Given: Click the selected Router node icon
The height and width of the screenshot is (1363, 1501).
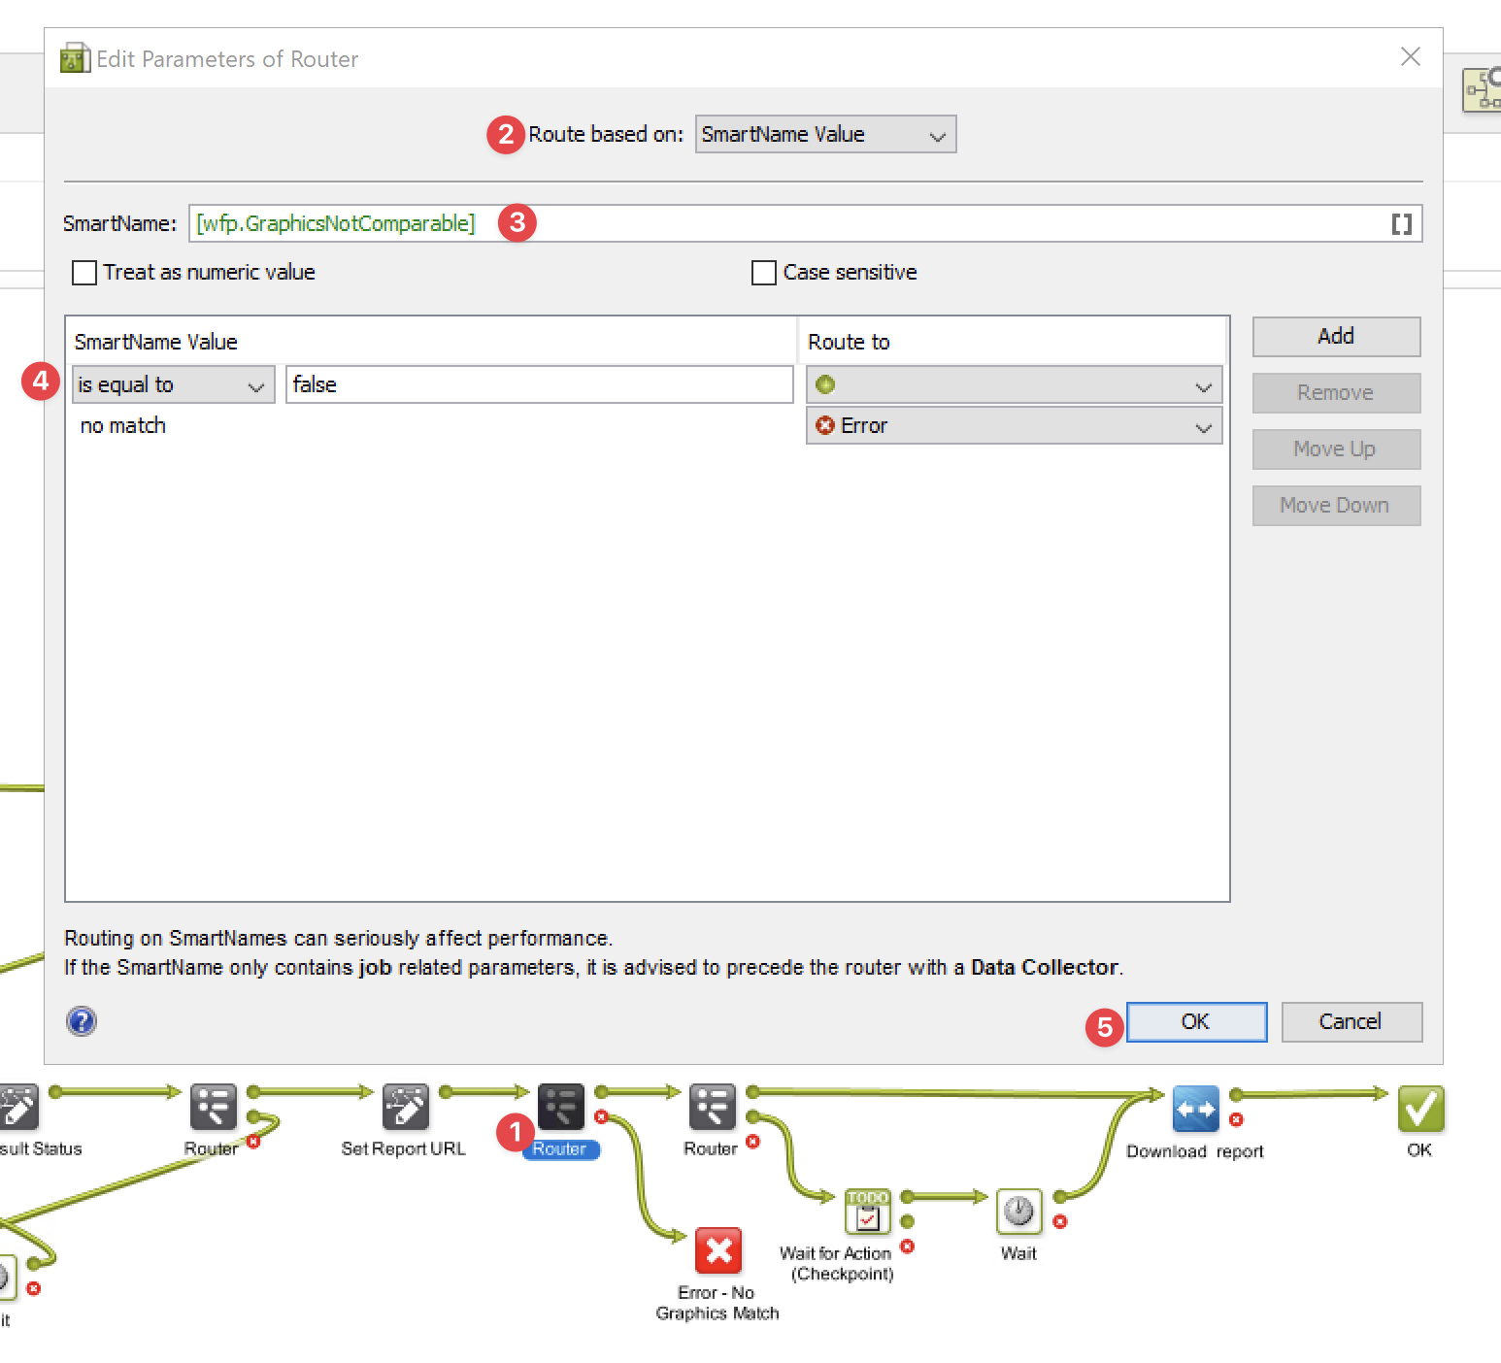Looking at the screenshot, I should click(x=561, y=1108).
